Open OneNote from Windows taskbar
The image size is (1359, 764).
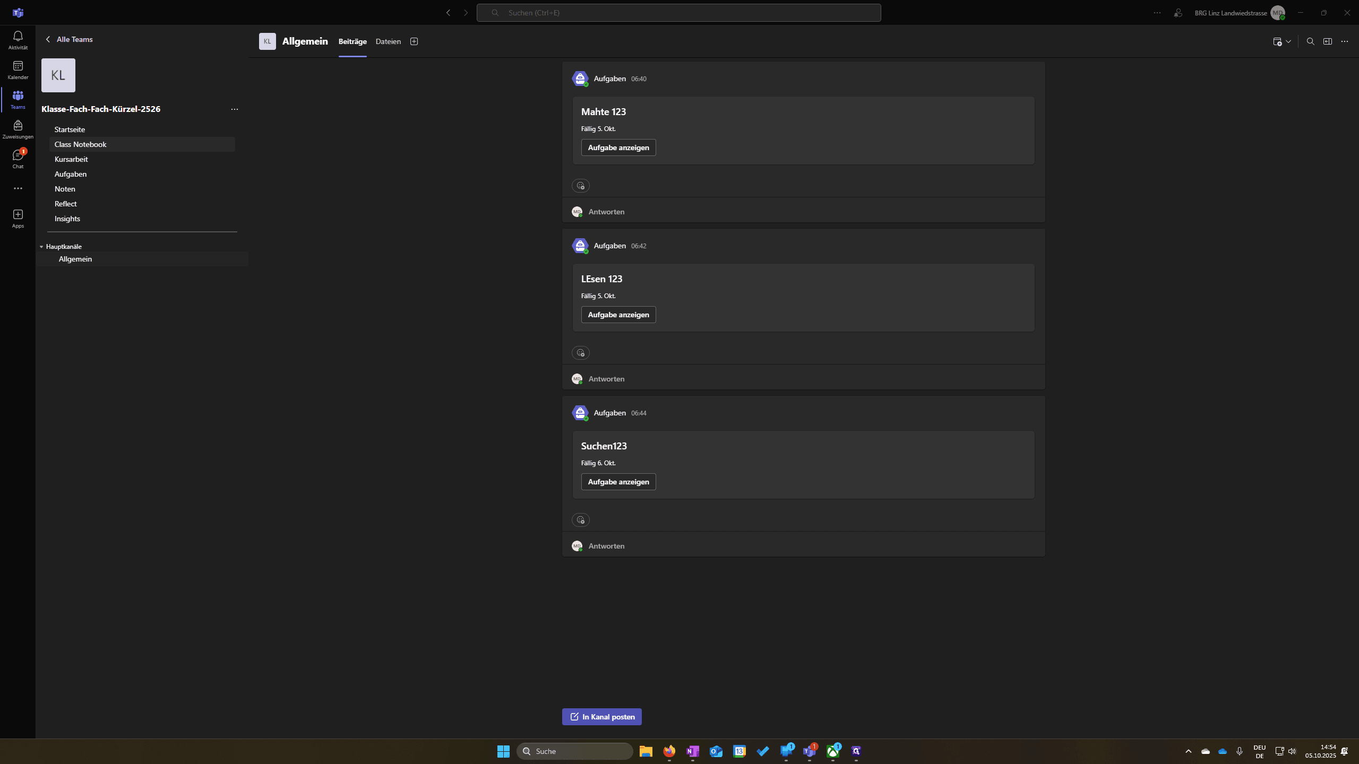tap(692, 751)
